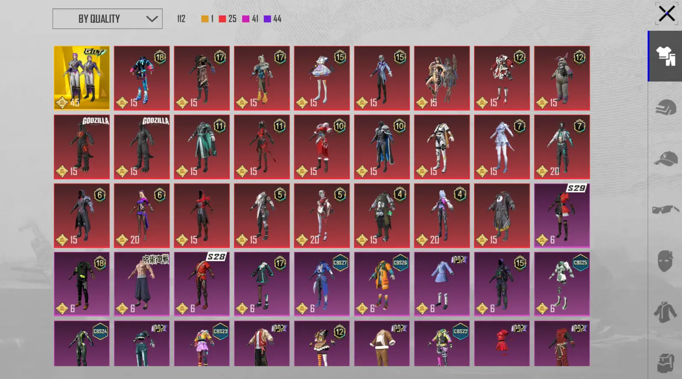Select the sunglasses category icon

[x=665, y=210]
